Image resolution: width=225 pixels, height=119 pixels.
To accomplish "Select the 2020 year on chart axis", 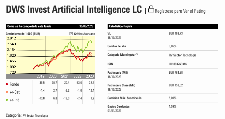I will [x=52, y=76].
